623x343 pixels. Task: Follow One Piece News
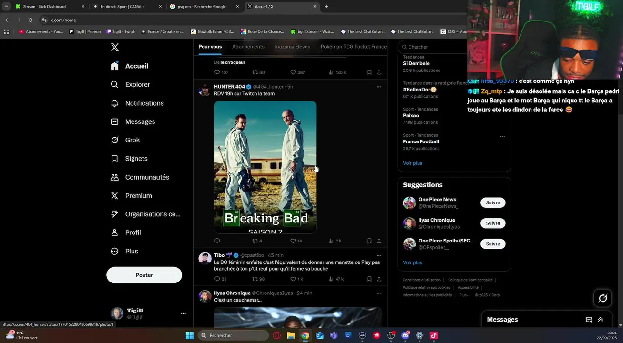[493, 202]
